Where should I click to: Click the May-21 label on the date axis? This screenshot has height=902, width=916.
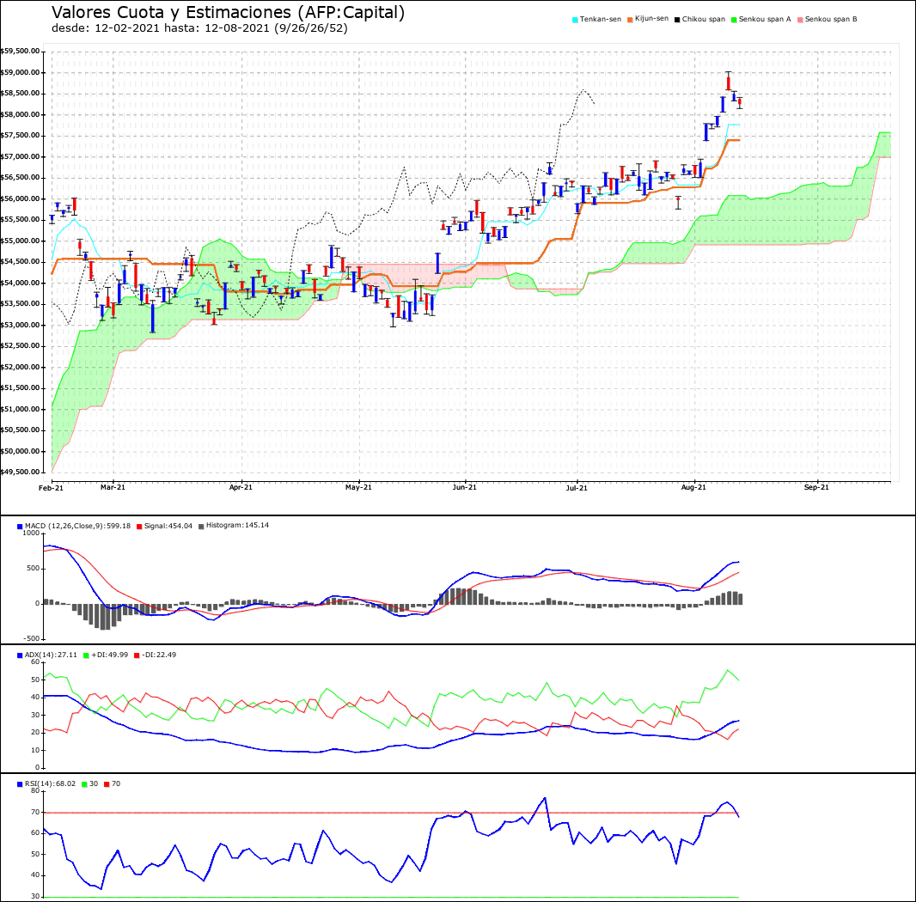coord(358,487)
